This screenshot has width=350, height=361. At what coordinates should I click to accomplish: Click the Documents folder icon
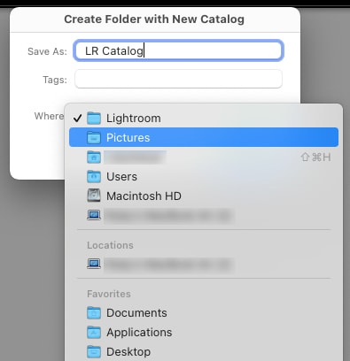coord(94,313)
